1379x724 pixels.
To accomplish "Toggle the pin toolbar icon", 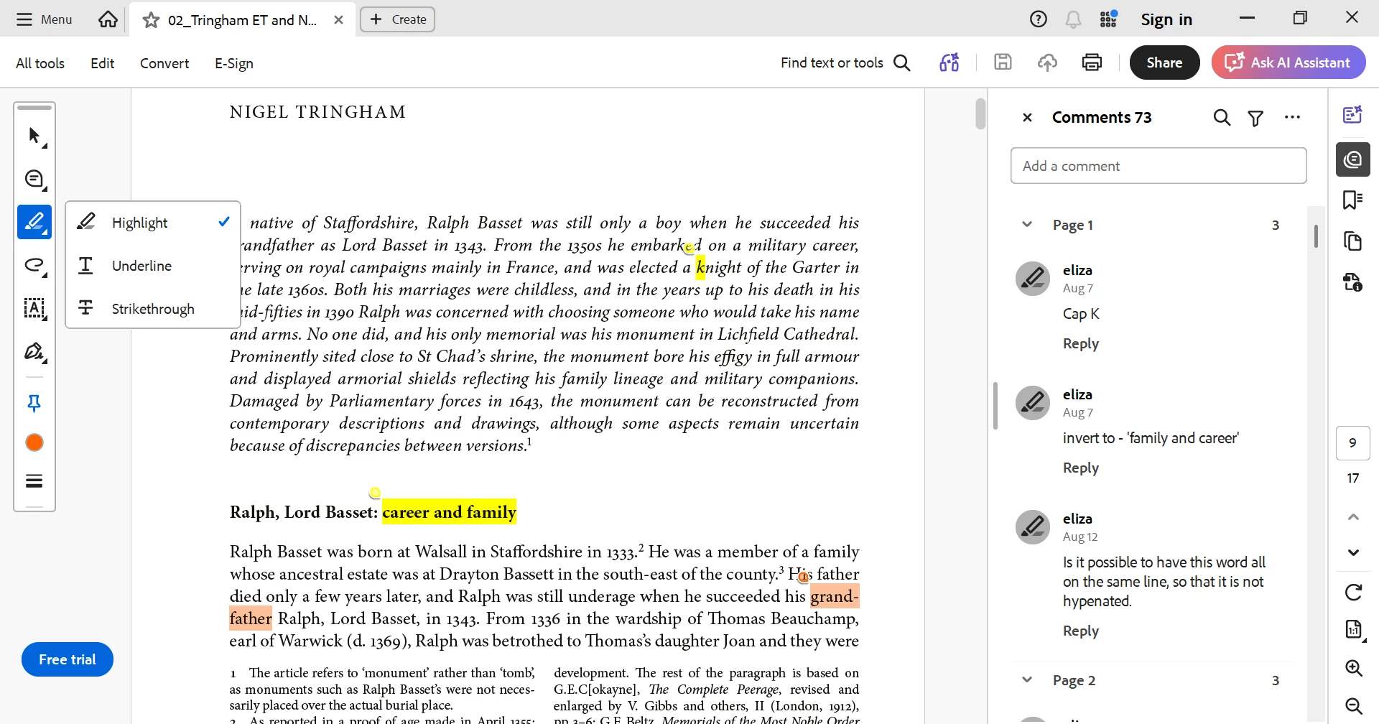I will point(34,404).
